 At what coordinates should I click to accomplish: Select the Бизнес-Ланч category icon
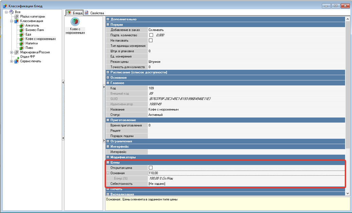click(22, 30)
